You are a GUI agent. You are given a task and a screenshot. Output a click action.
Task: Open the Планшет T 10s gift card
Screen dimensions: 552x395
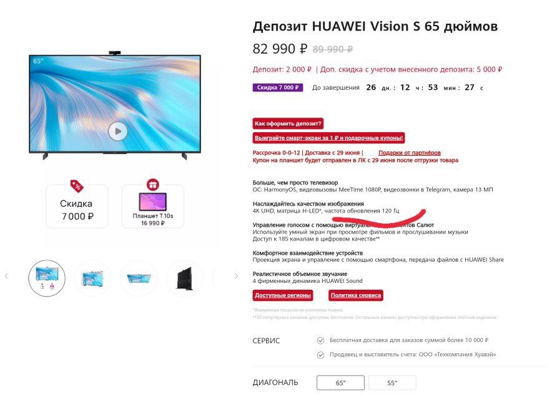pyautogui.click(x=153, y=207)
